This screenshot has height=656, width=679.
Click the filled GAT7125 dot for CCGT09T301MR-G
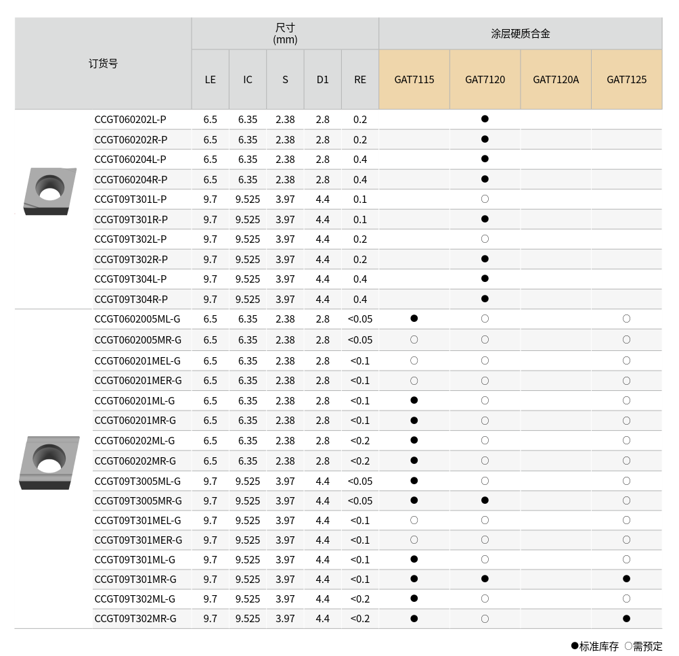[x=626, y=579]
